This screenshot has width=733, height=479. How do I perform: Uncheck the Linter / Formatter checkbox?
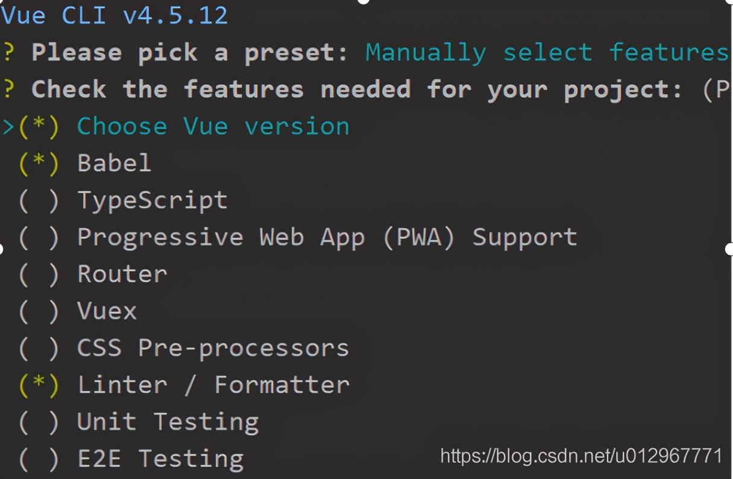point(39,385)
